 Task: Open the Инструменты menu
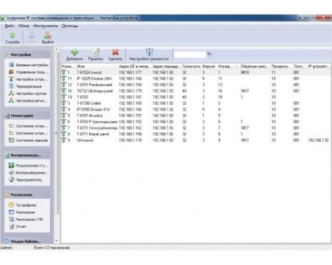(45, 26)
